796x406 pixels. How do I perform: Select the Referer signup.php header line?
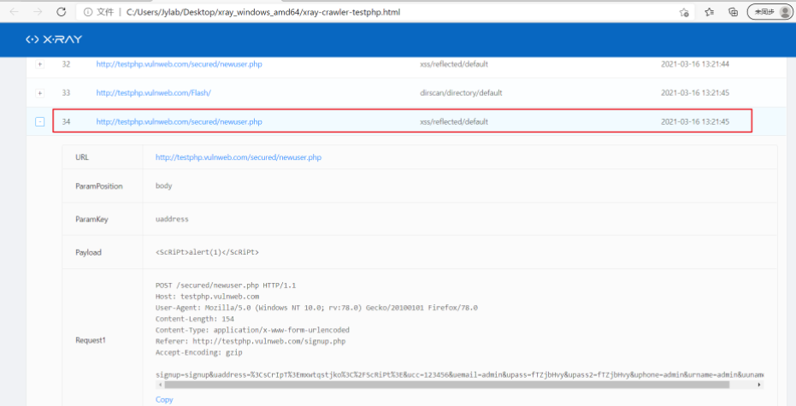coord(251,341)
